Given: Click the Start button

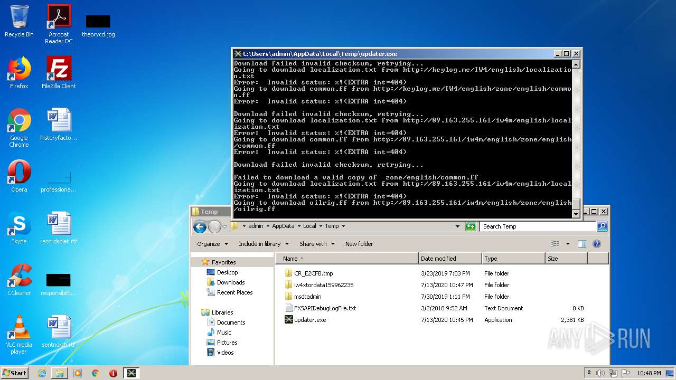Looking at the screenshot, I should pyautogui.click(x=15, y=373).
